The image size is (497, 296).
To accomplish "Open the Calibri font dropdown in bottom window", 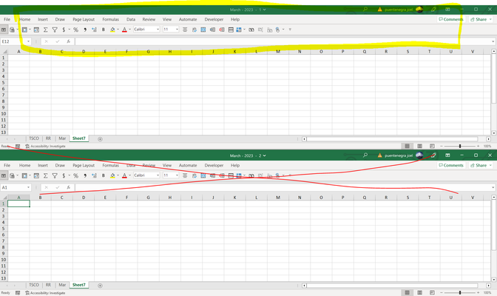I will pos(158,175).
